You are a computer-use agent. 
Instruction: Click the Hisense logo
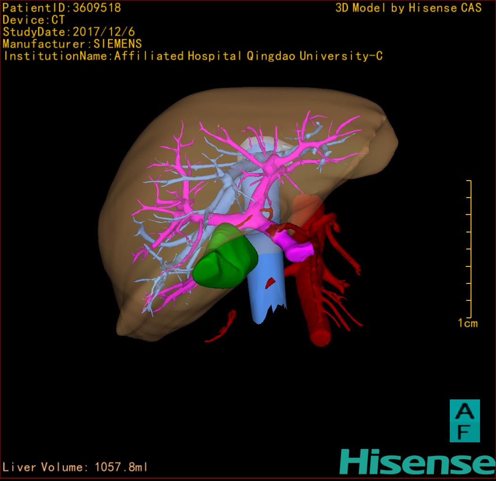(417, 462)
